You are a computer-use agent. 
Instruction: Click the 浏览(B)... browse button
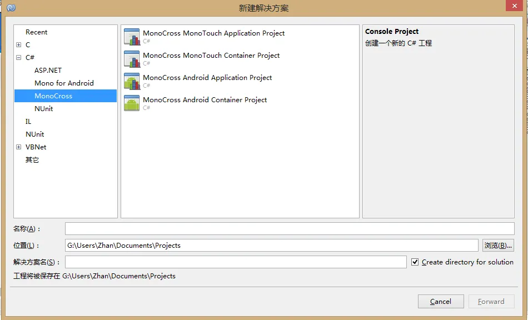[499, 246]
